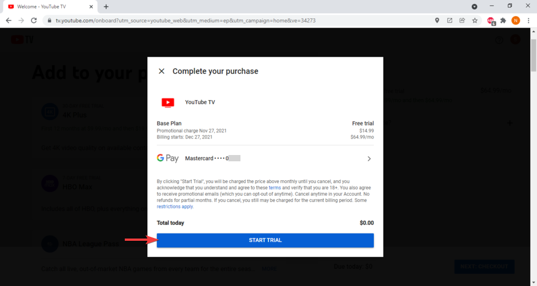Open page in app via address bar icon

[x=449, y=20]
